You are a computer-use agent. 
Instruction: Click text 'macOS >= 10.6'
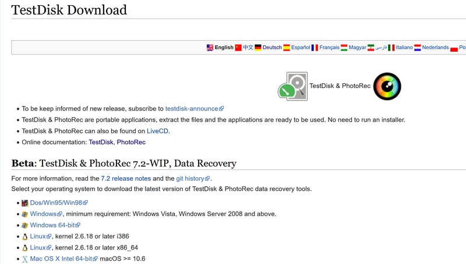(x=122, y=259)
